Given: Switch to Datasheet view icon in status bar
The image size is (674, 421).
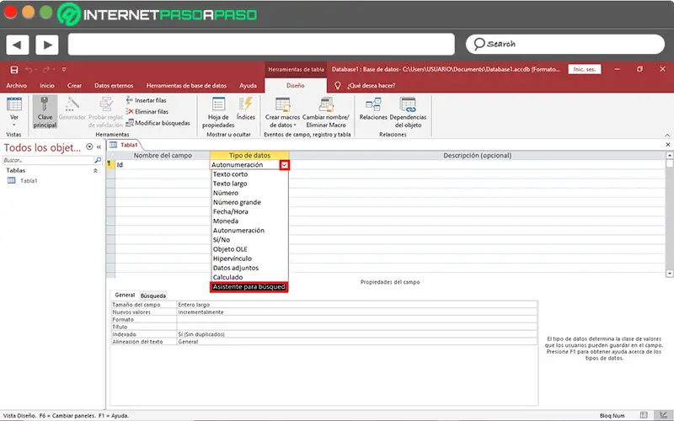Looking at the screenshot, I should tap(644, 415).
